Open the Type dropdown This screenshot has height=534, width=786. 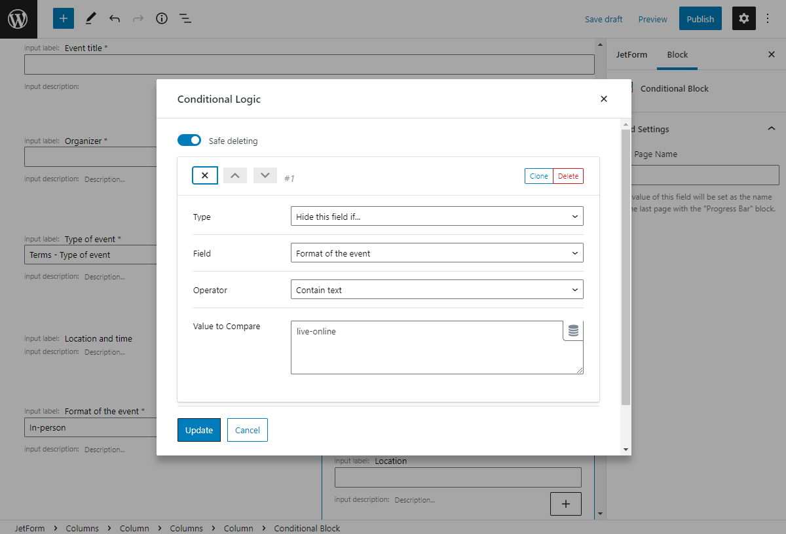(x=437, y=216)
